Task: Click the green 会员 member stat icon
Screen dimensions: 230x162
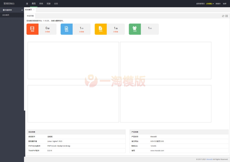Action: tap(135, 29)
